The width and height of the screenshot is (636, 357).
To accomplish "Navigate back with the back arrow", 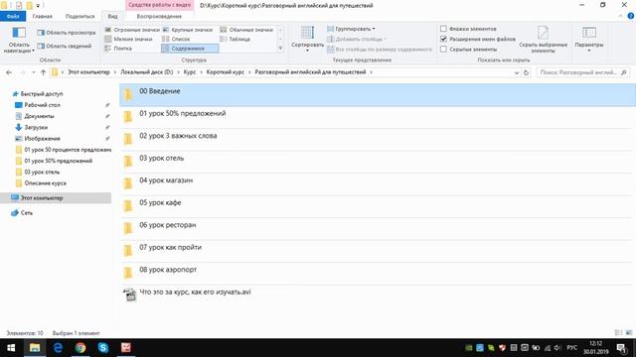I will (x=9, y=72).
